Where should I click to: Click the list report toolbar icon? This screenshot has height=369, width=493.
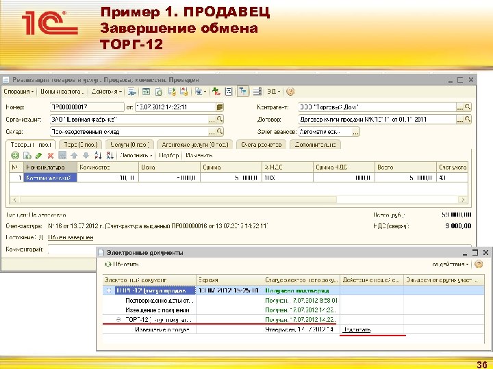click(229, 92)
